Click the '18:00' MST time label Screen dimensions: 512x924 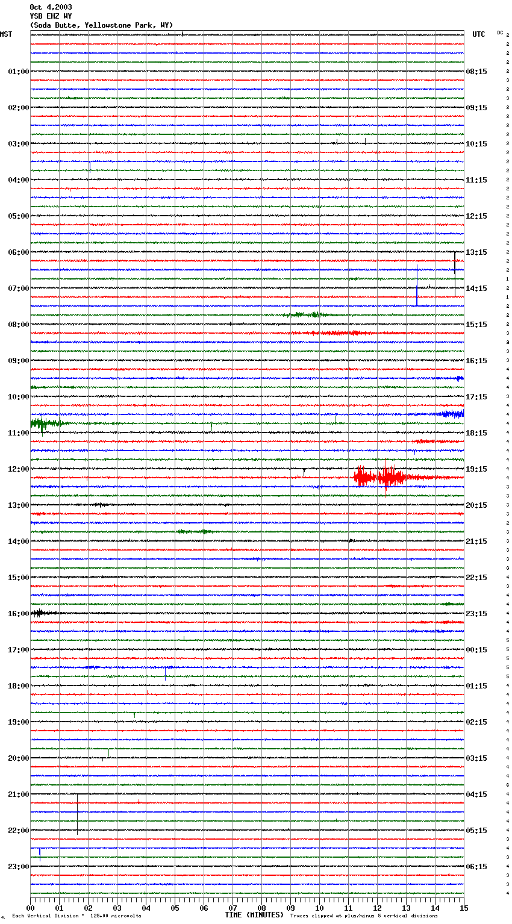click(x=19, y=686)
